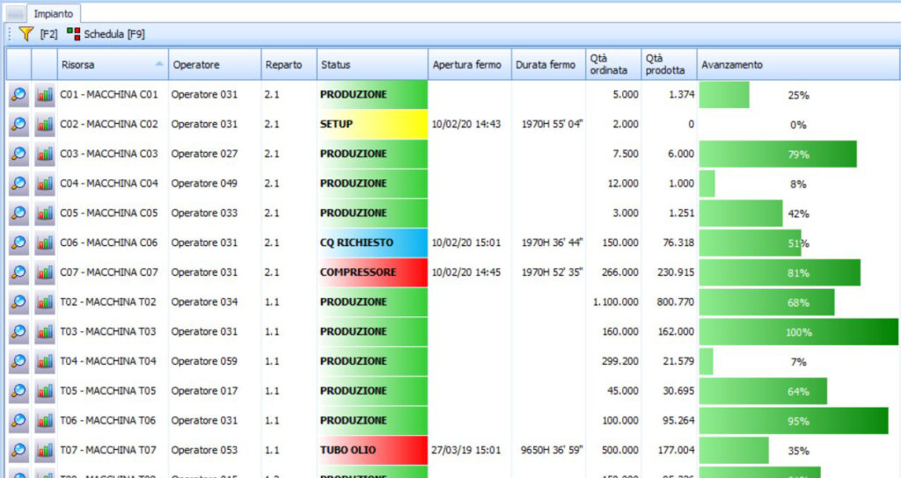Open Schedula [F9] from the toolbar
The height and width of the screenshot is (478, 901).
(x=106, y=33)
